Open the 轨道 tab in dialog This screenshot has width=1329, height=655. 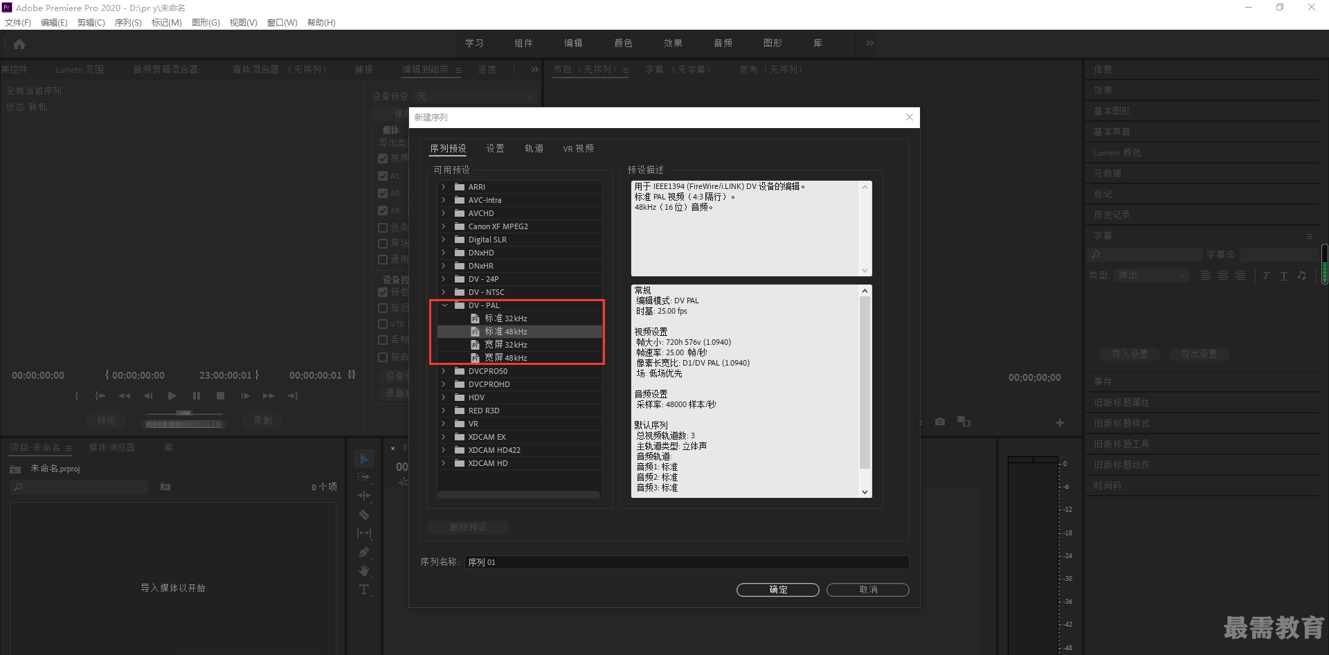534,148
